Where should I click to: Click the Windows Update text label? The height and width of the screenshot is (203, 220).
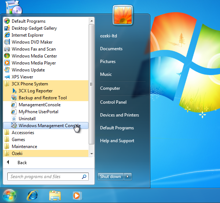click(x=28, y=70)
